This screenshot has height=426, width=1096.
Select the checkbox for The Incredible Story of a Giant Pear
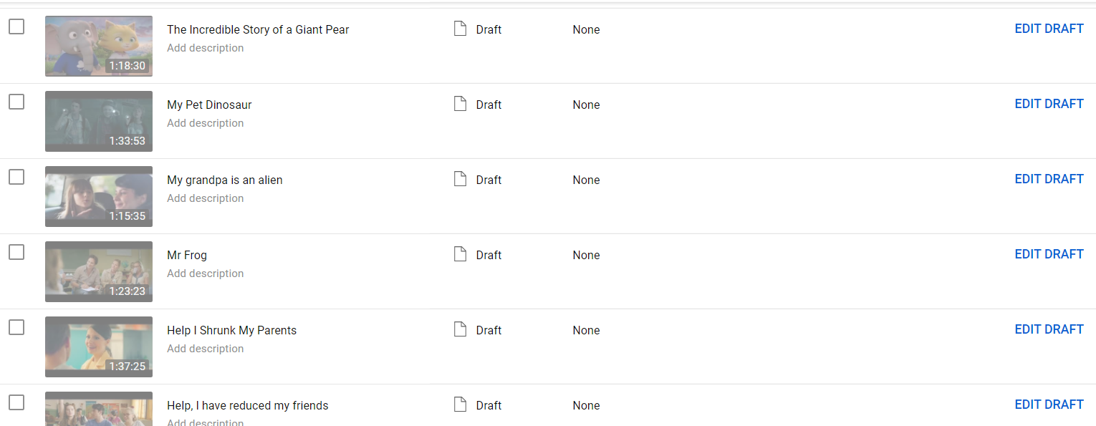tap(16, 26)
